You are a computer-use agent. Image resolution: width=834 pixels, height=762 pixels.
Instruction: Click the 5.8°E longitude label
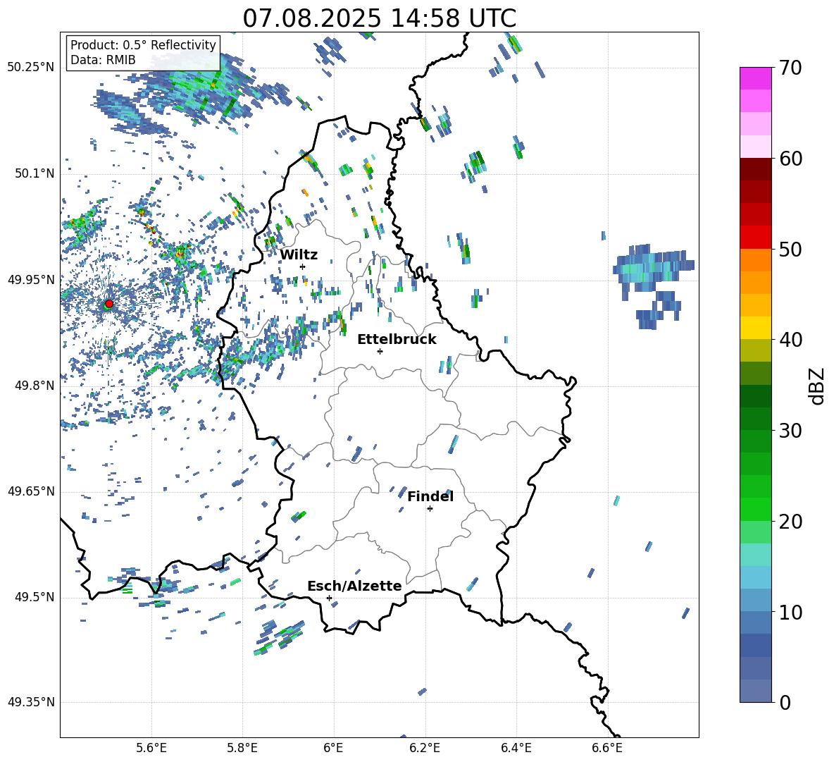coord(242,748)
